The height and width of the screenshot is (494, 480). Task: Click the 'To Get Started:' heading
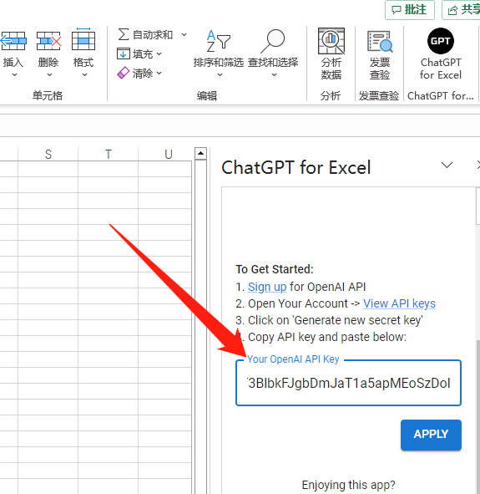275,269
